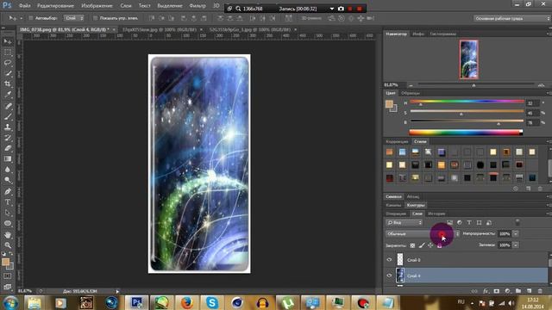Viewport: 552px width, 310px height.
Task: Toggle the Автовыбор checkbox
Action: pyautogui.click(x=31, y=18)
